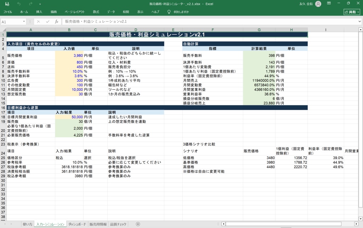Select the 損益分岐売上 result 23,880
The width and height of the screenshot is (363, 228).
[x=259, y=103]
